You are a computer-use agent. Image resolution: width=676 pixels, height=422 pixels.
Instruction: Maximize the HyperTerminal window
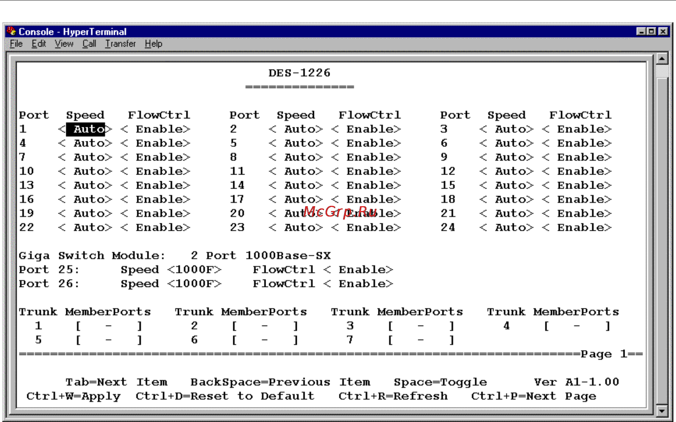click(x=651, y=31)
